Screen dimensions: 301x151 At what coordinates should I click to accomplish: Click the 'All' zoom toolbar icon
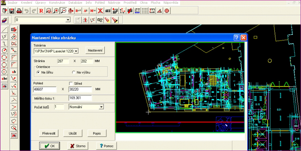85,11
